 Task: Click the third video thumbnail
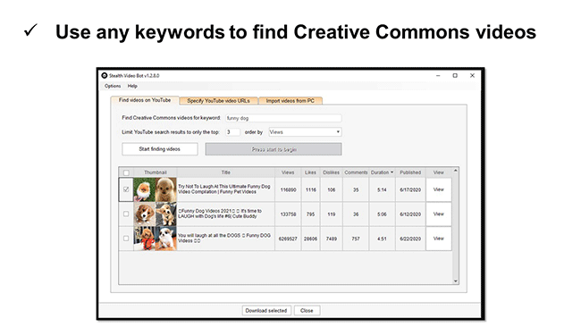[x=155, y=239]
